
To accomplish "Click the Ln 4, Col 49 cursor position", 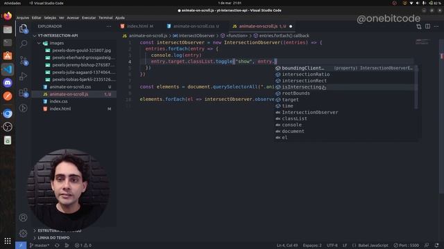I will pyautogui.click(x=287, y=246).
